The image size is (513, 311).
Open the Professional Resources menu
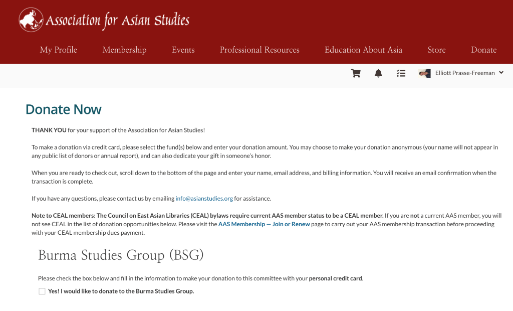[260, 50]
